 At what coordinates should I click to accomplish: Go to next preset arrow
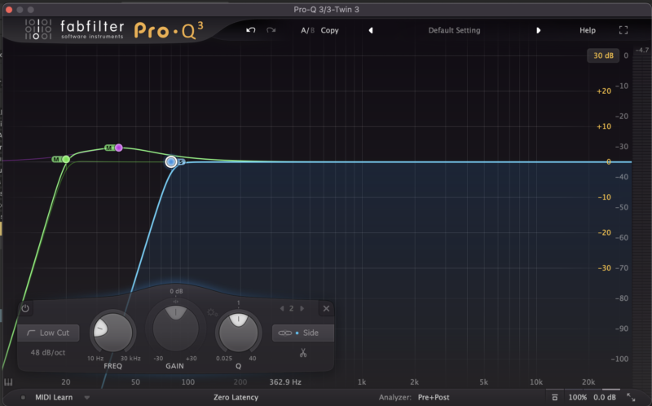click(539, 30)
